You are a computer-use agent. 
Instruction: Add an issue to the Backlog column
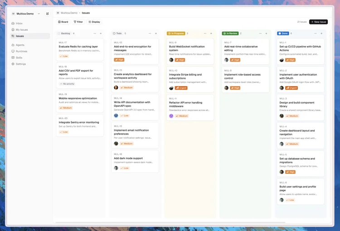tap(101, 34)
